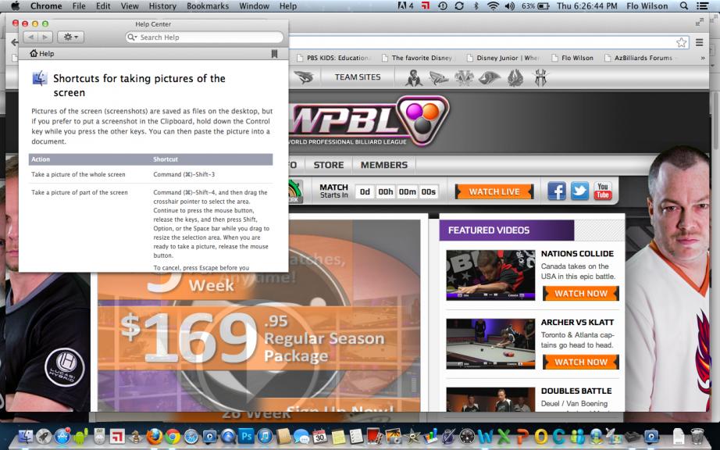The height and width of the screenshot is (450, 720).
Task: Open Calendar from the dock
Action: coord(320,436)
